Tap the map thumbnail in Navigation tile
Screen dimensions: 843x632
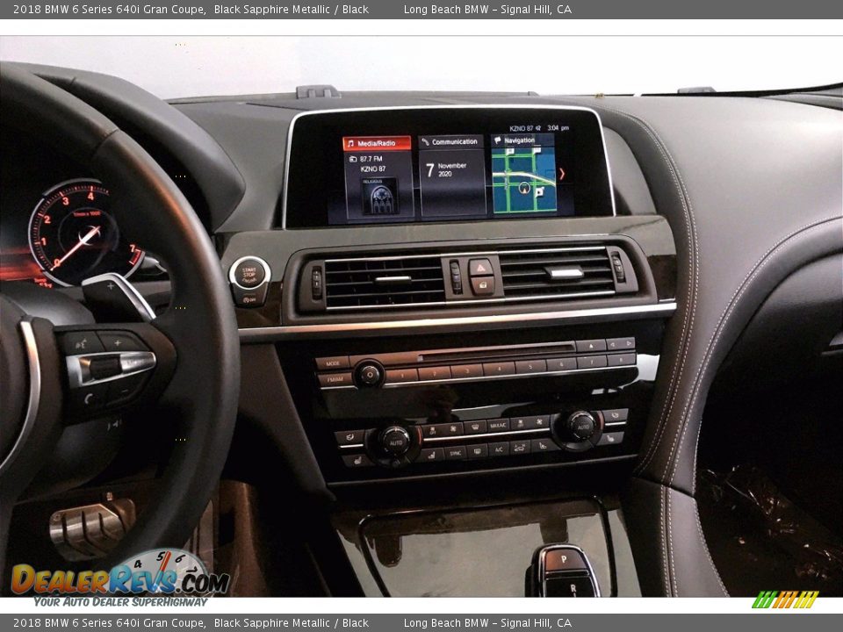point(523,180)
